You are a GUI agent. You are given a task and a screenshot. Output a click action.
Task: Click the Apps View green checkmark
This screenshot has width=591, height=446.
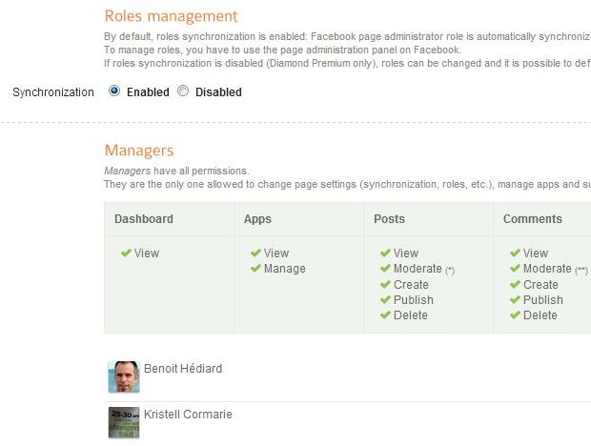(255, 253)
